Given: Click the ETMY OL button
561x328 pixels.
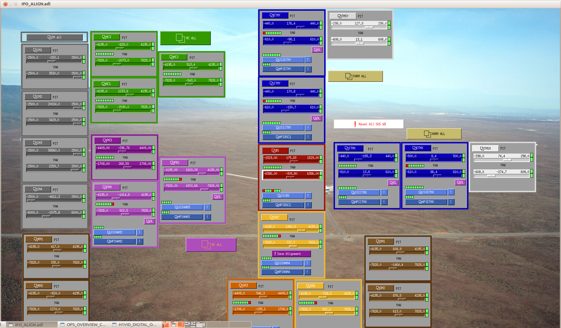Looking at the screenshot, I should (317, 50).
